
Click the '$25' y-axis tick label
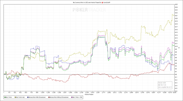(x=176, y=4)
